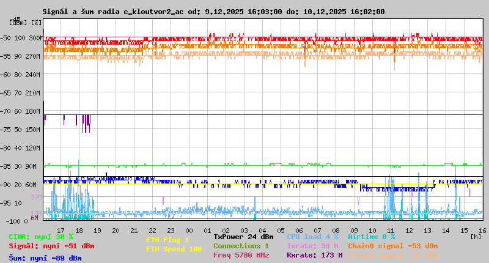Select the 'Signál: nyní -51 dBm' legend entry
This screenshot has height=263, width=489.
51,246
